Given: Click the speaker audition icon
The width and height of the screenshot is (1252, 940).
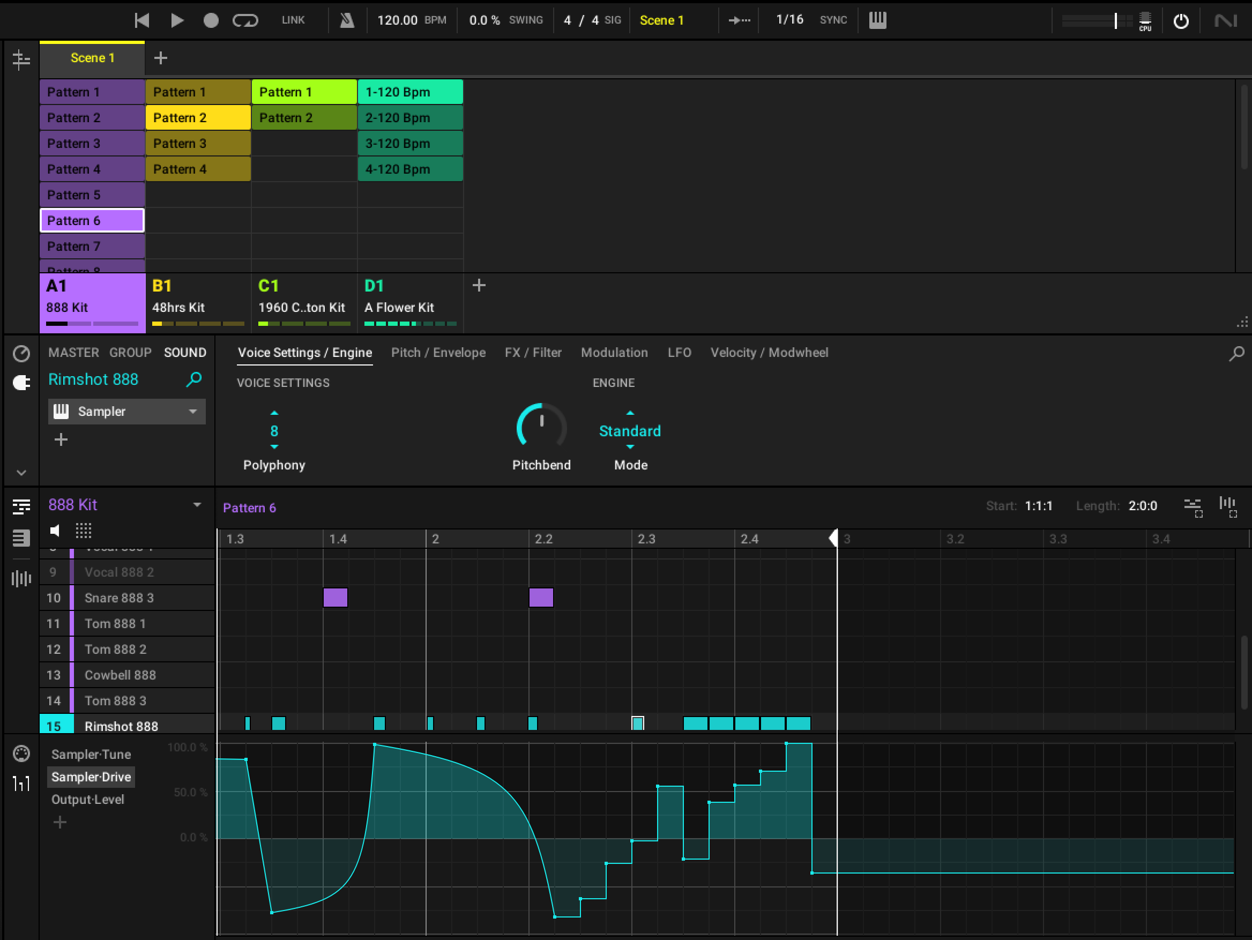Looking at the screenshot, I should coord(55,530).
